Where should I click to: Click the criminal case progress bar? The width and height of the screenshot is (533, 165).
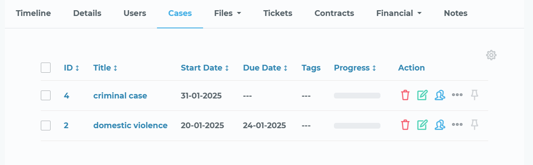[357, 95]
